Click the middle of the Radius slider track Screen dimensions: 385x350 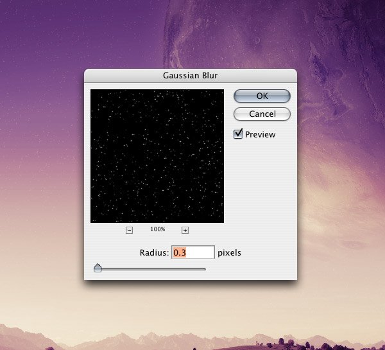coord(151,269)
